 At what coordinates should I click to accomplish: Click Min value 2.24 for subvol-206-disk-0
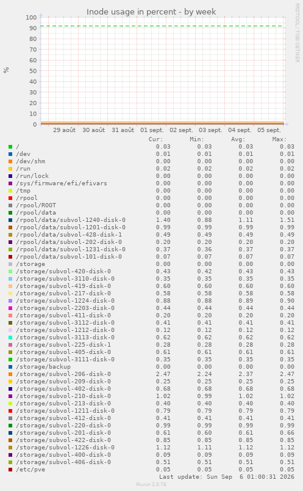204,374
